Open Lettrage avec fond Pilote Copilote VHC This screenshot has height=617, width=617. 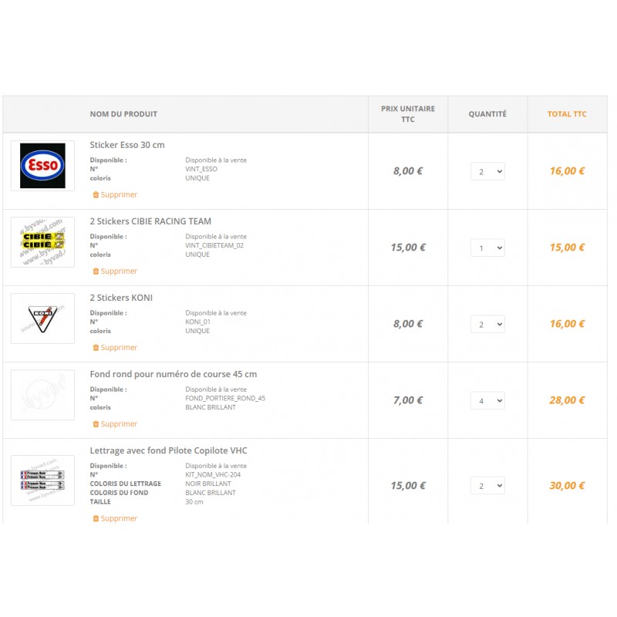pyautogui.click(x=168, y=450)
